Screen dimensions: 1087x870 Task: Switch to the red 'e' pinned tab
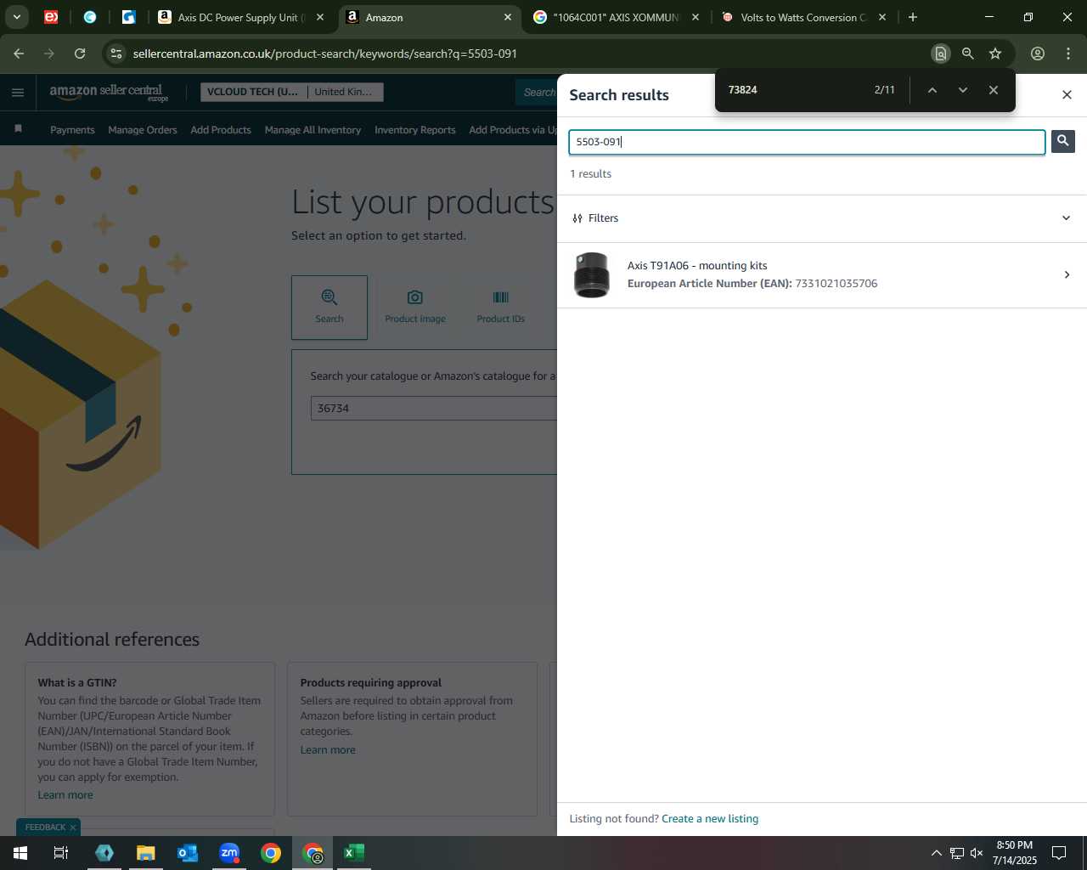[51, 17]
